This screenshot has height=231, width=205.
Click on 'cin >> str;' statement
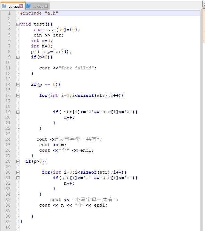pyautogui.click(x=49, y=35)
